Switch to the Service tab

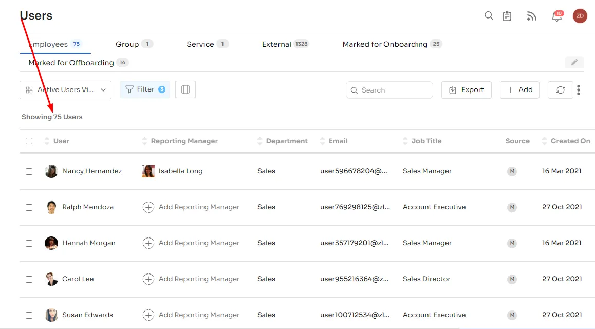(207, 44)
